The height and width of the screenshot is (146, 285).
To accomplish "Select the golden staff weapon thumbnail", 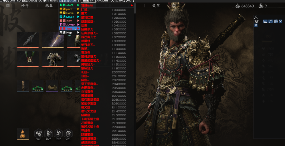I will coord(53,40).
